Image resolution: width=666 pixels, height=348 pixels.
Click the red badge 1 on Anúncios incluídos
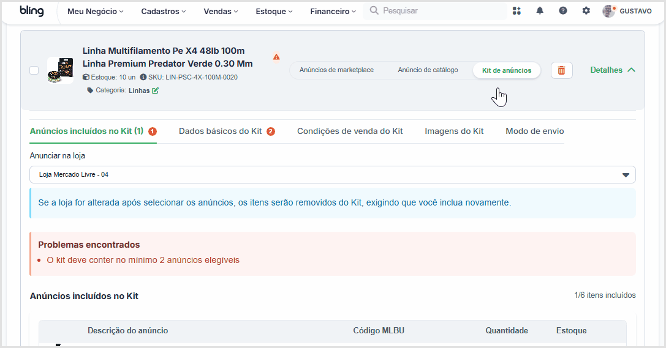tap(153, 131)
